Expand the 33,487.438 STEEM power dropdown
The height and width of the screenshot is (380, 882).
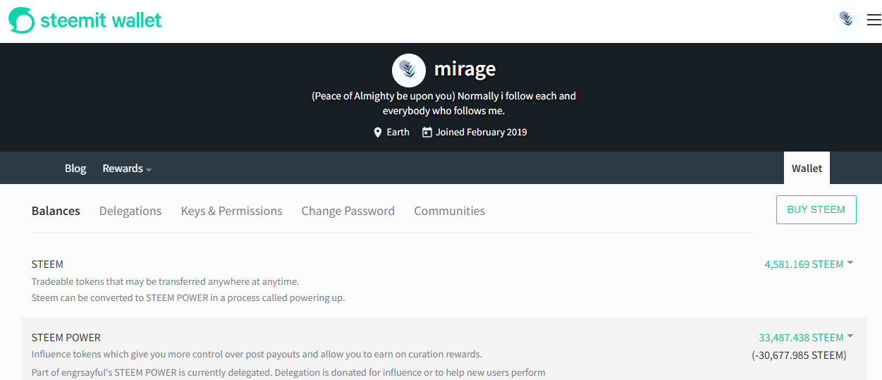pos(806,338)
